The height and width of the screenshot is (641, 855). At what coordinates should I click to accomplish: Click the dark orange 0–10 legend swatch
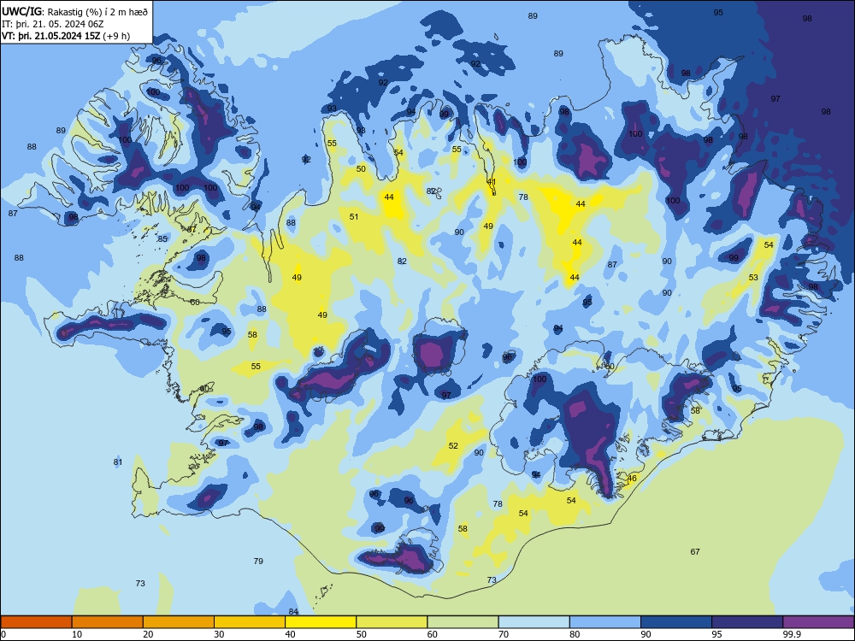coord(36,622)
